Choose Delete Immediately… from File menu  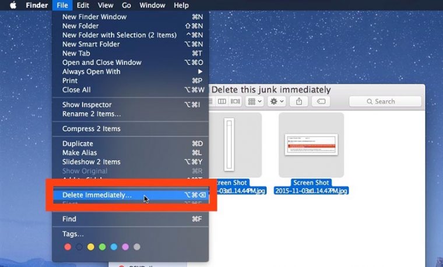pyautogui.click(x=131, y=195)
